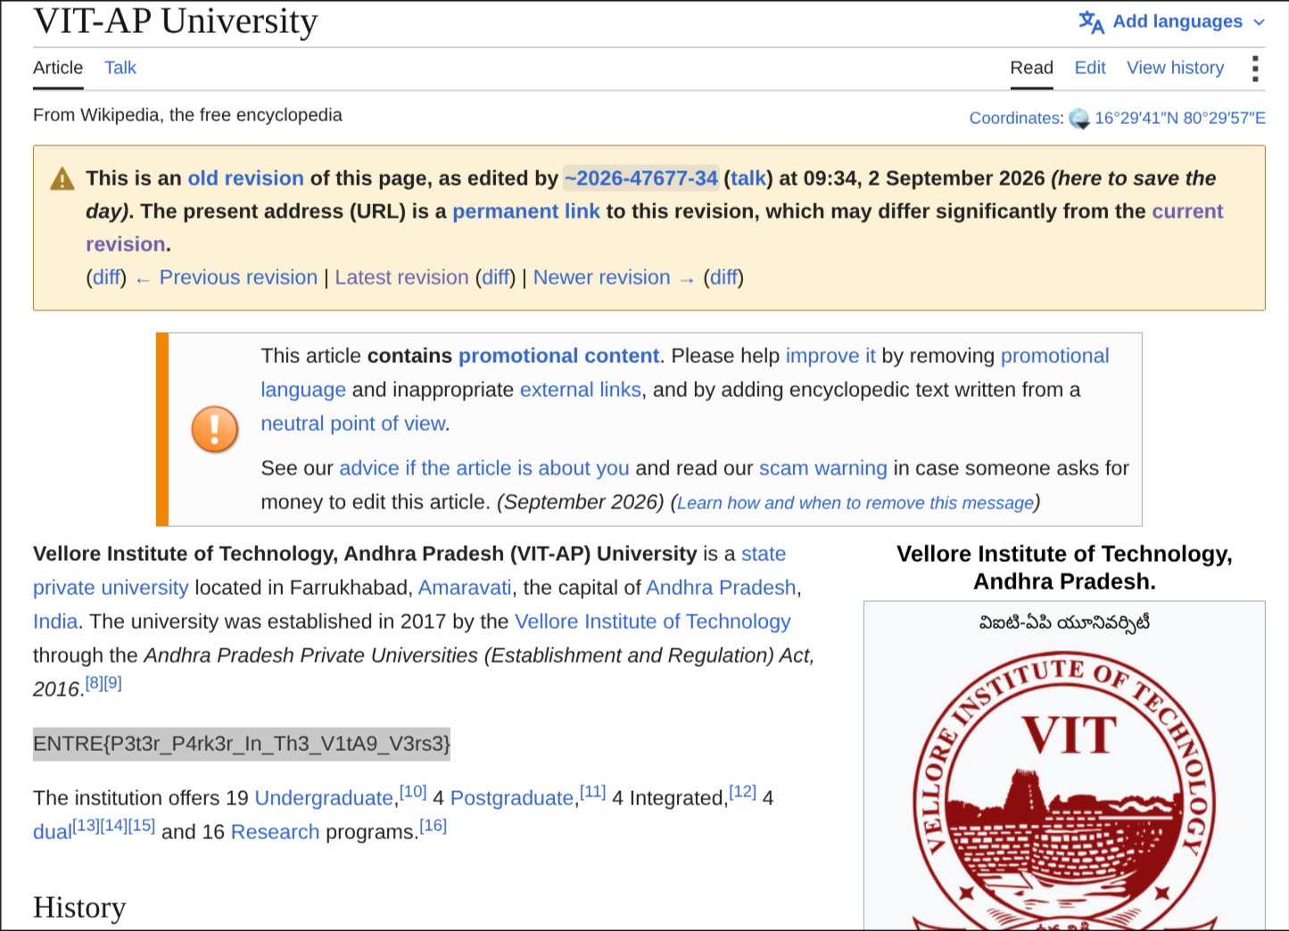Jump to citation [8]
The width and height of the screenshot is (1289, 931).
click(94, 683)
